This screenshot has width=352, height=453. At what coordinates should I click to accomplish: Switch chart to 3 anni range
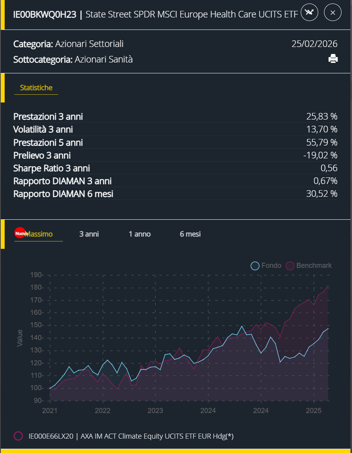(89, 234)
